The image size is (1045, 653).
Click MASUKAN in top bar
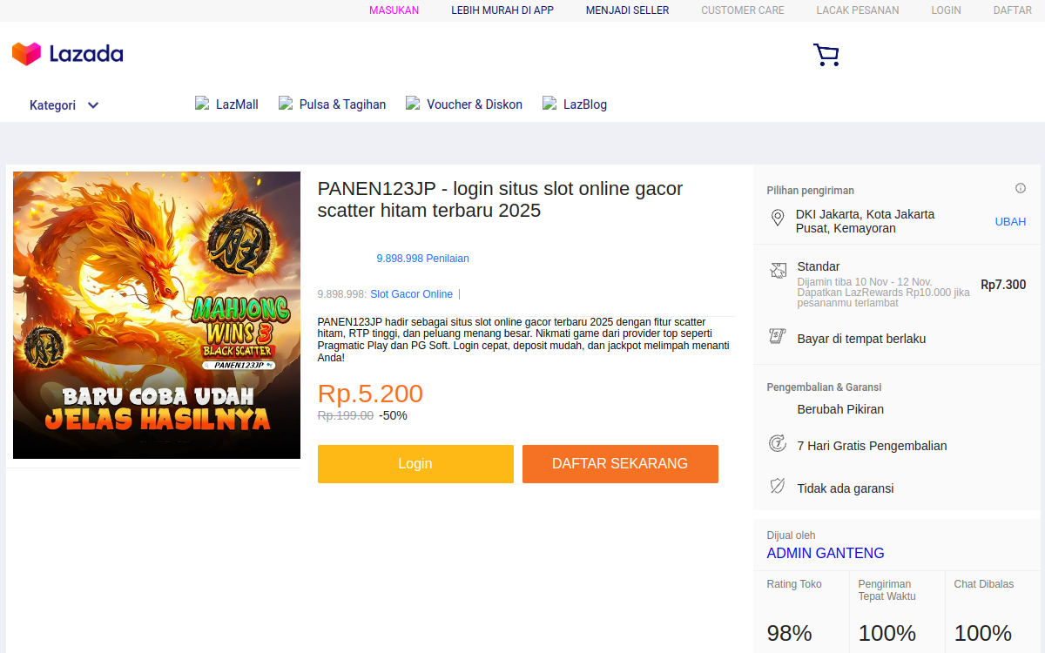point(394,10)
